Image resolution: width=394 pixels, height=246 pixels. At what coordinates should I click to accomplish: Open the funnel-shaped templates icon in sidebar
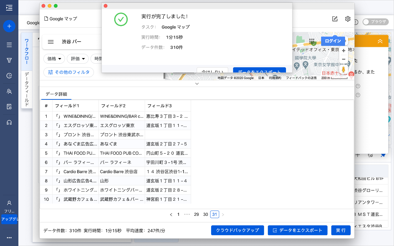(x=9, y=60)
